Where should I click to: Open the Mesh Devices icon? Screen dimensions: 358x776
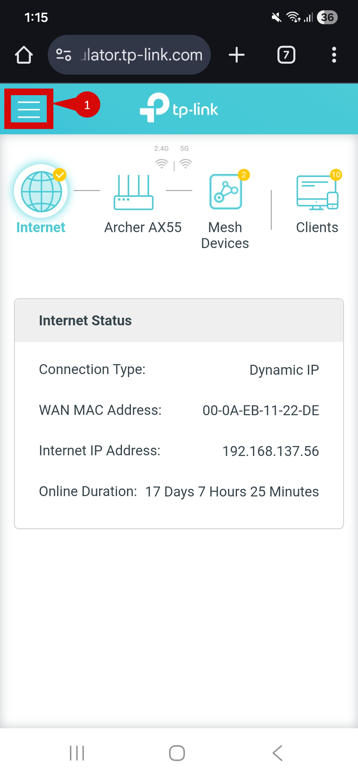[x=225, y=192]
